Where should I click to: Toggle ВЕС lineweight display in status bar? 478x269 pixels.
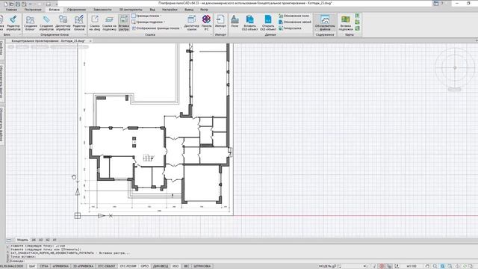point(187,266)
